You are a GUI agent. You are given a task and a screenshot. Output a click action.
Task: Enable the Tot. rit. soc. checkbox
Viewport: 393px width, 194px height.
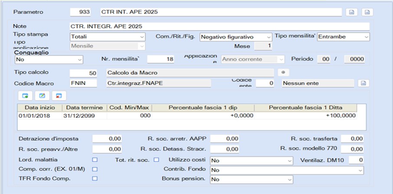pyautogui.click(x=157, y=160)
